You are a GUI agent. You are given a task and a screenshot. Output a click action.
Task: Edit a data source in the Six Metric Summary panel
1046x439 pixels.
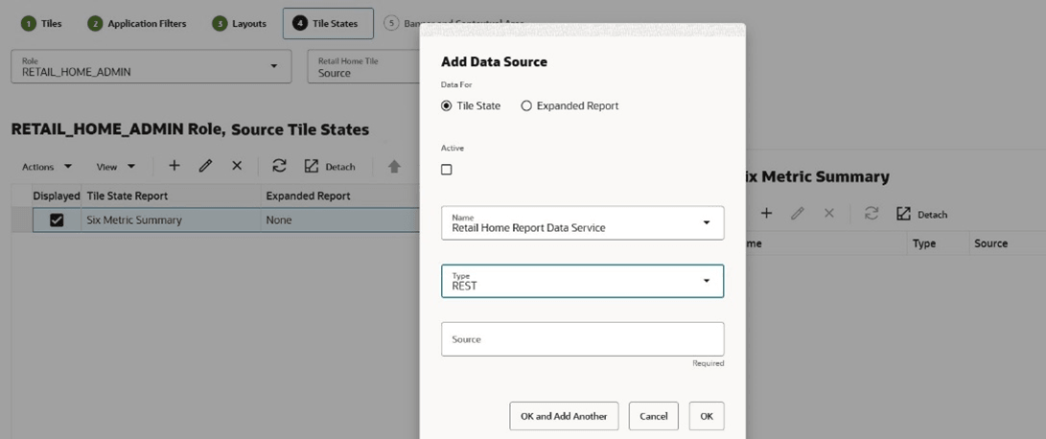(798, 214)
